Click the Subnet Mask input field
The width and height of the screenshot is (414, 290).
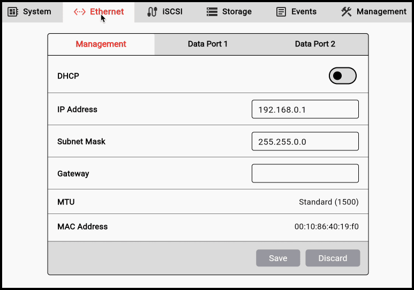[x=305, y=141]
